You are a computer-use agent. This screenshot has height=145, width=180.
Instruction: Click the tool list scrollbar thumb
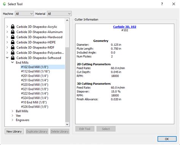[x=67, y=84]
